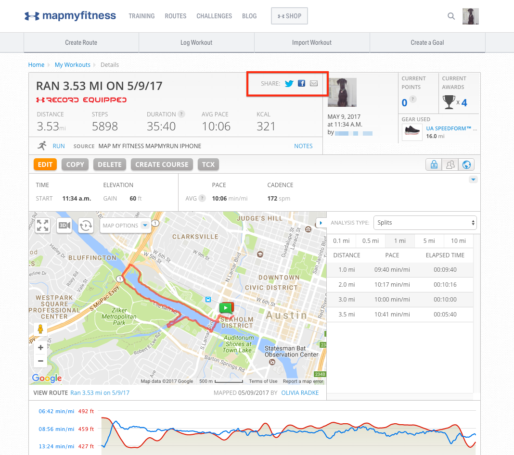The width and height of the screenshot is (514, 455).
Task: Zoom out on the map
Action: tap(40, 361)
